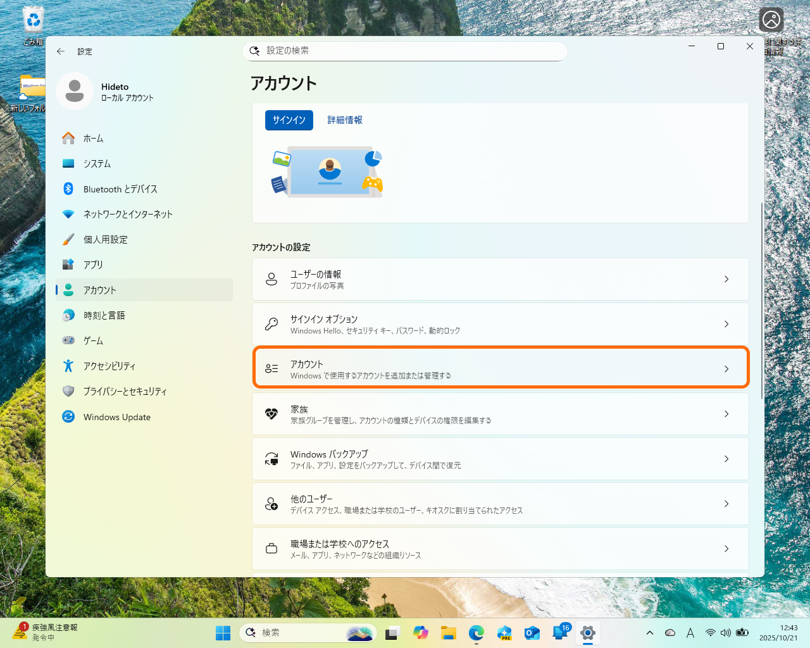Click the Settings gear on the taskbar
This screenshot has width=810, height=648.
pos(588,633)
